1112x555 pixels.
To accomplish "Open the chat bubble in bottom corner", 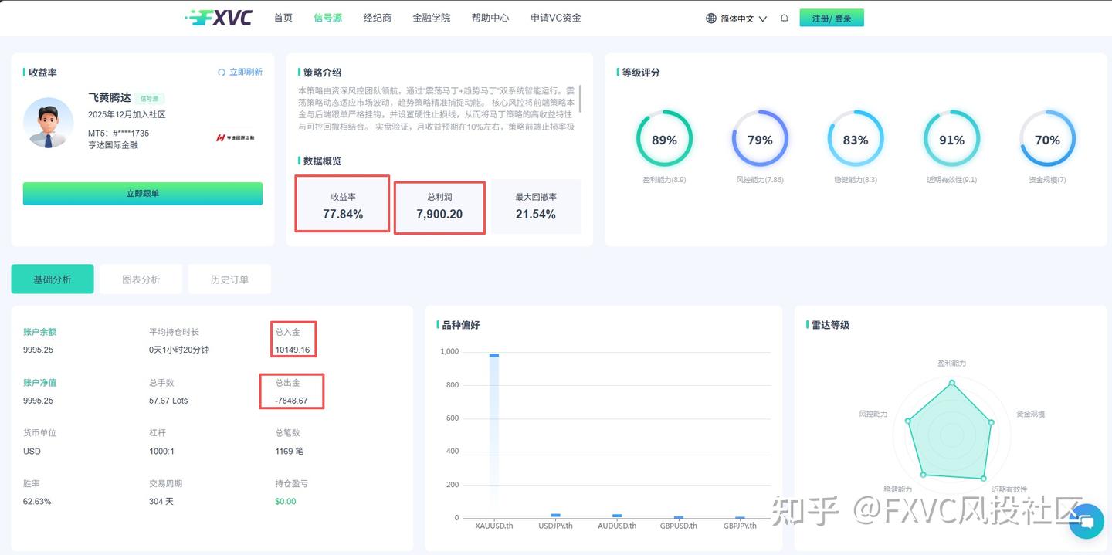I will (1086, 522).
